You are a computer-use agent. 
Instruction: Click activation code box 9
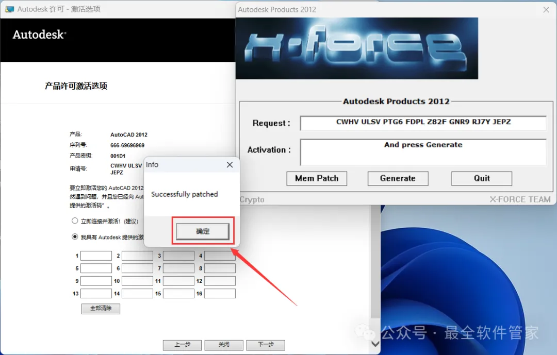point(96,281)
